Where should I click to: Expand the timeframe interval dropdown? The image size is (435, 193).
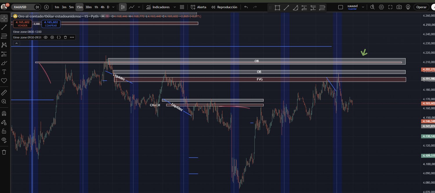pyautogui.click(x=113, y=7)
